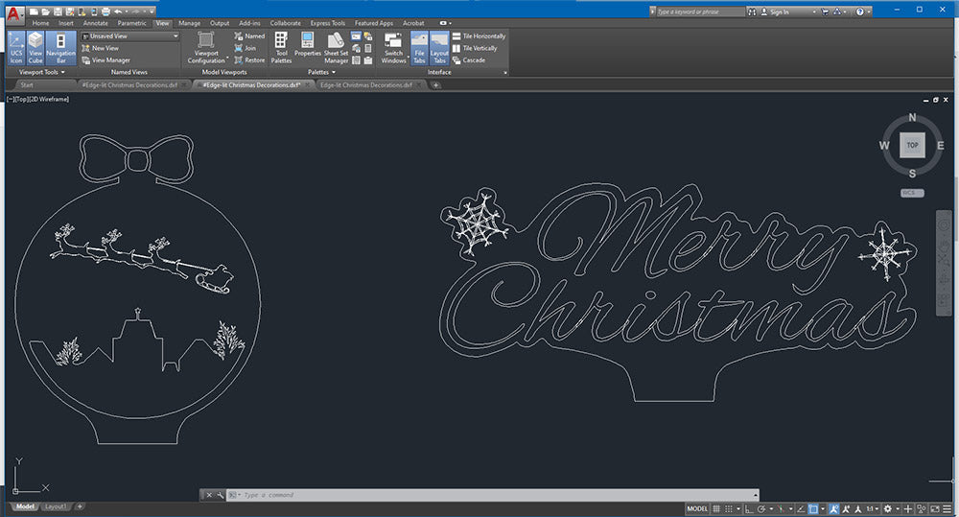Open annotation scale 1:1 dropdown
Viewport: 959px width, 517px height.
[x=872, y=509]
